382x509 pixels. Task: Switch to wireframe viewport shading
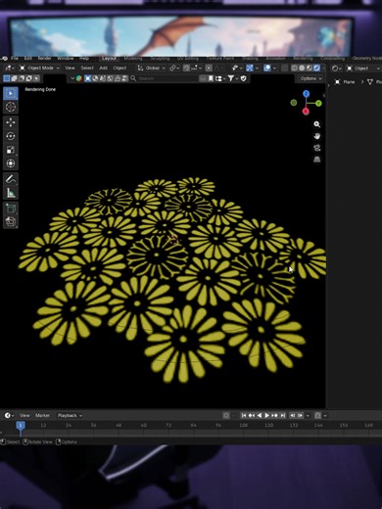point(294,68)
